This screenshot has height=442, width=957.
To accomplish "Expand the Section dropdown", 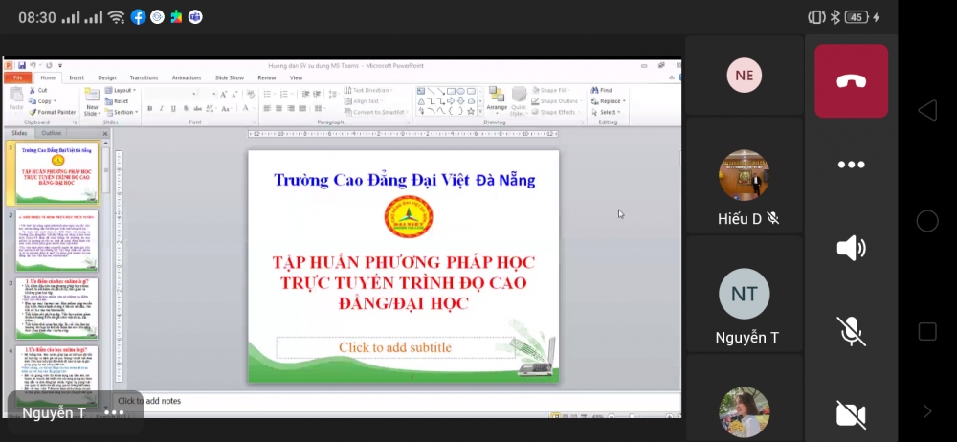I will coord(123,112).
